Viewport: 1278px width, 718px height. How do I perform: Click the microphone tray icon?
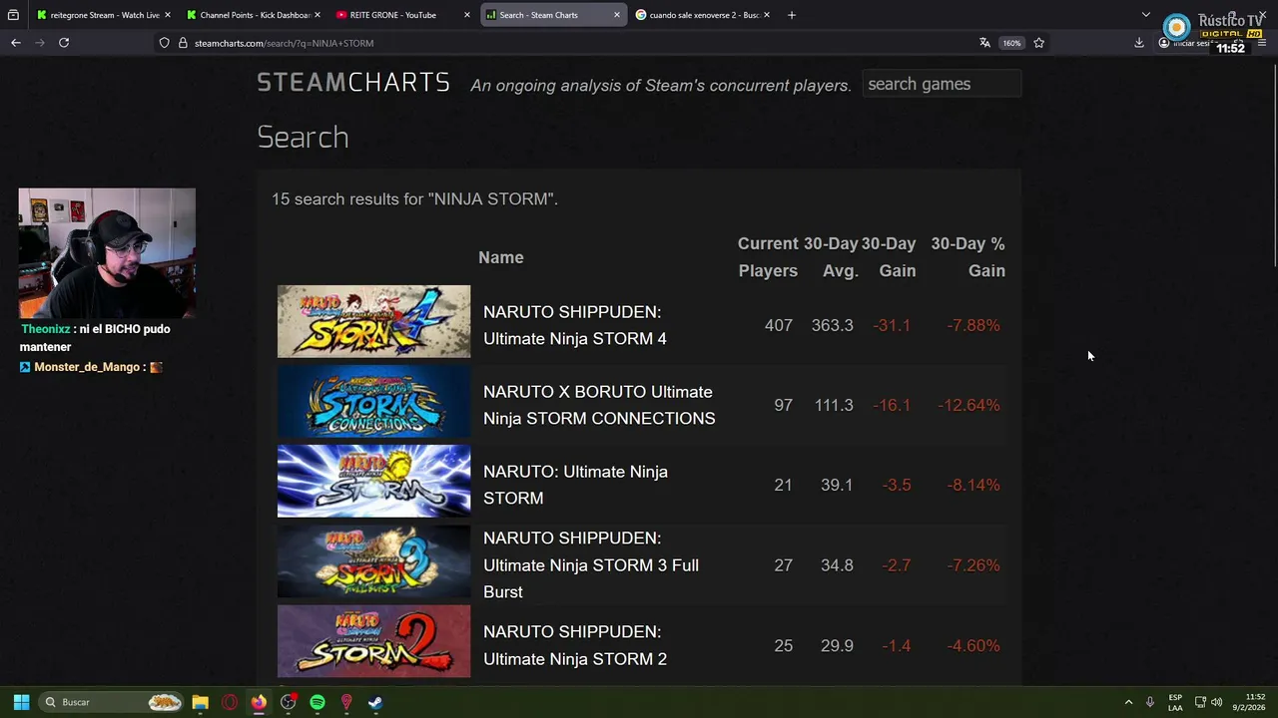coord(1150,702)
